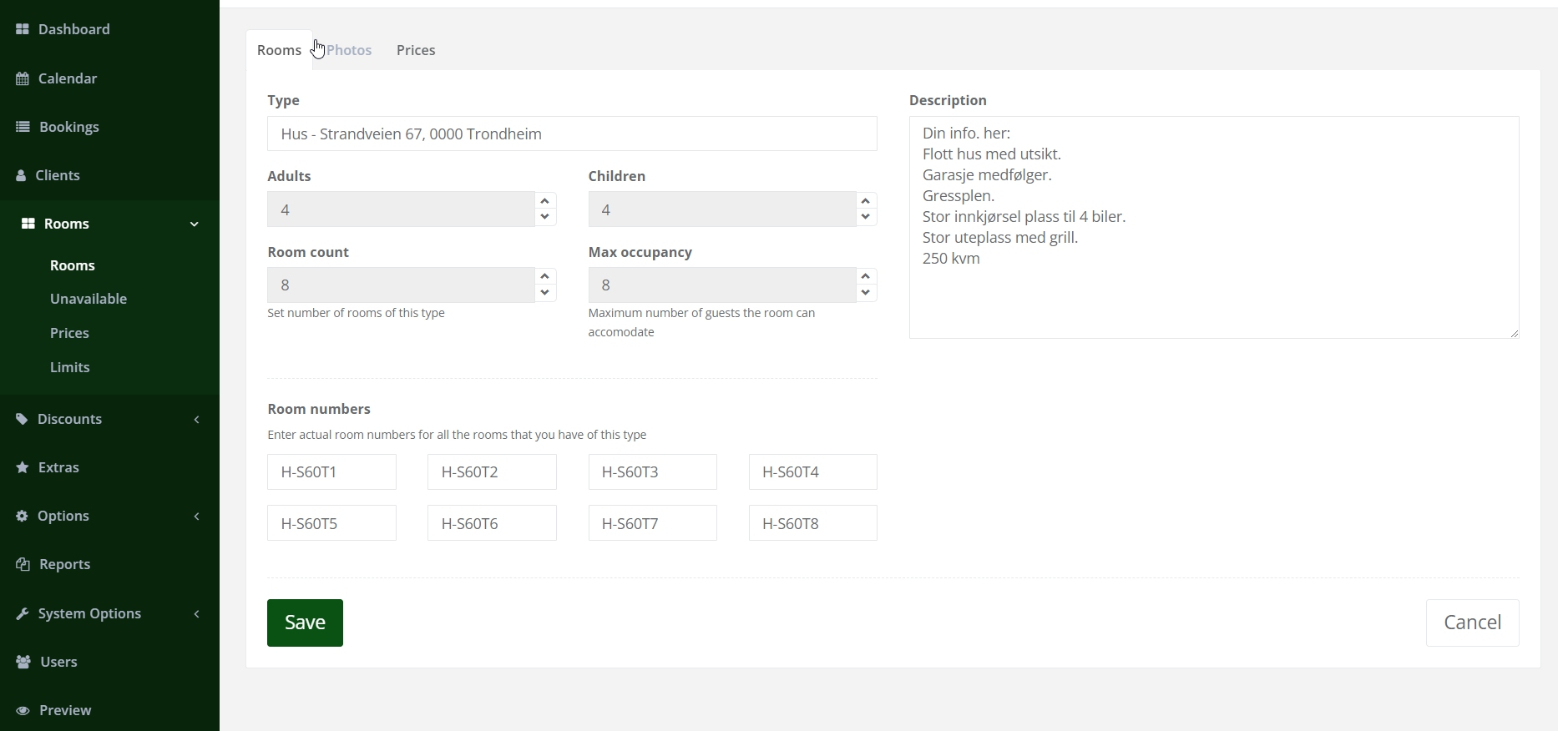
Task: Click the Cancel button
Action: pos(1472,623)
